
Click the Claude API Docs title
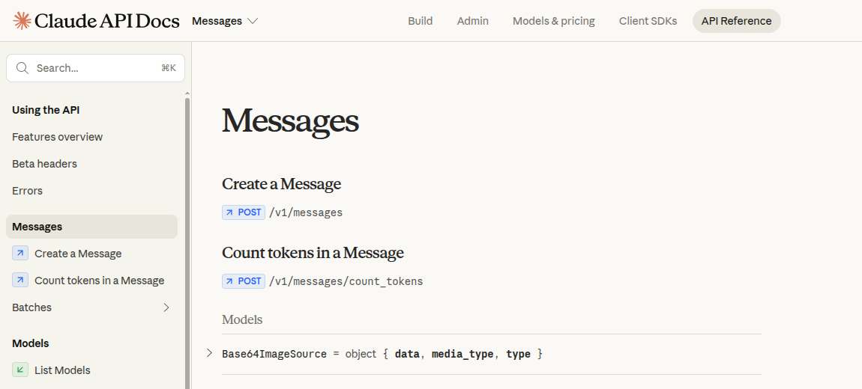coord(106,21)
